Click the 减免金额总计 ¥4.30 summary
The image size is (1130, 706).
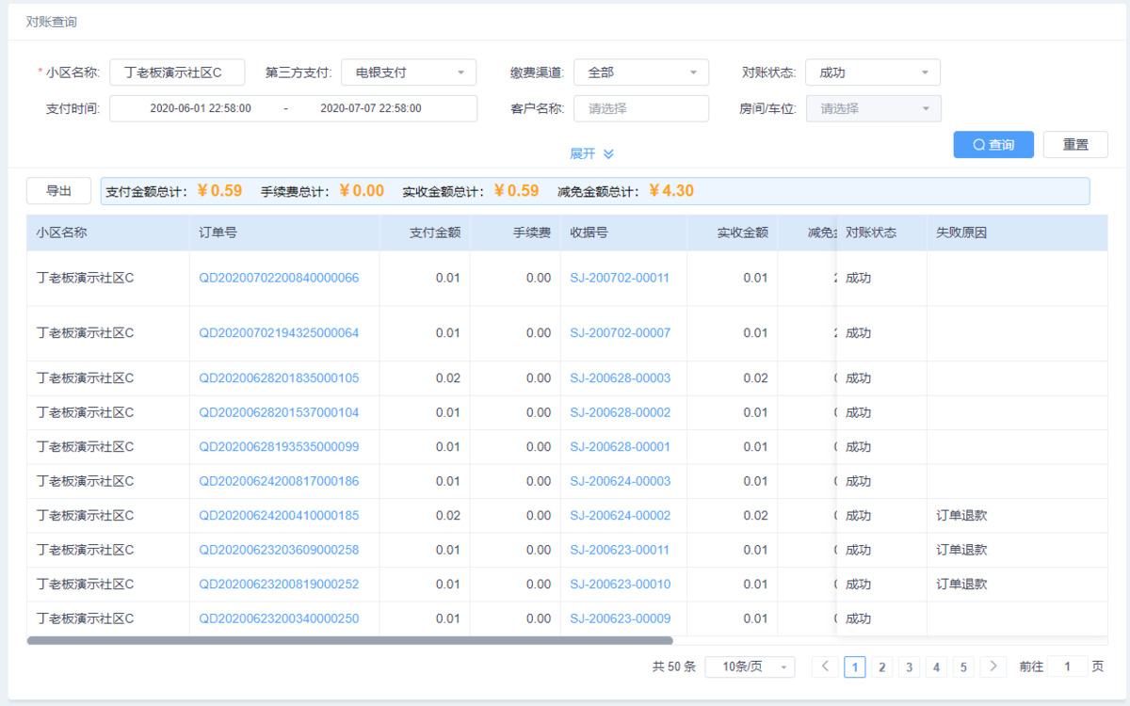coord(625,191)
